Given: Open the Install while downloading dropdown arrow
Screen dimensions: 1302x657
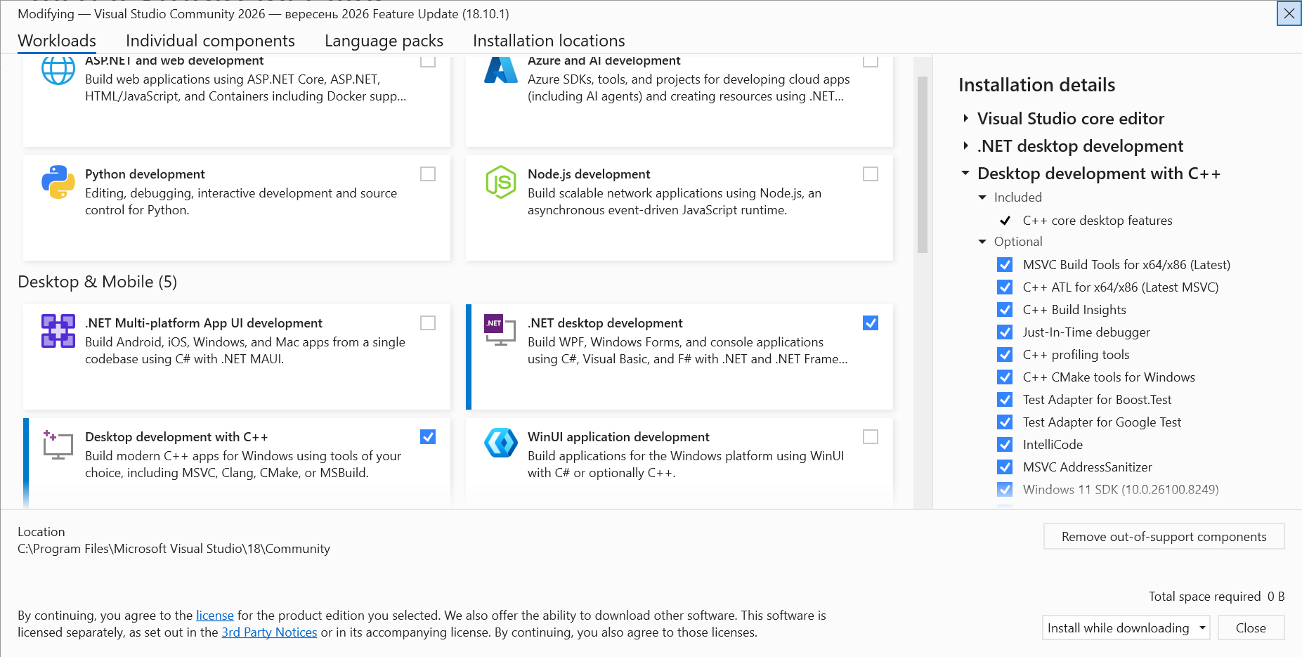Looking at the screenshot, I should (x=1202, y=627).
